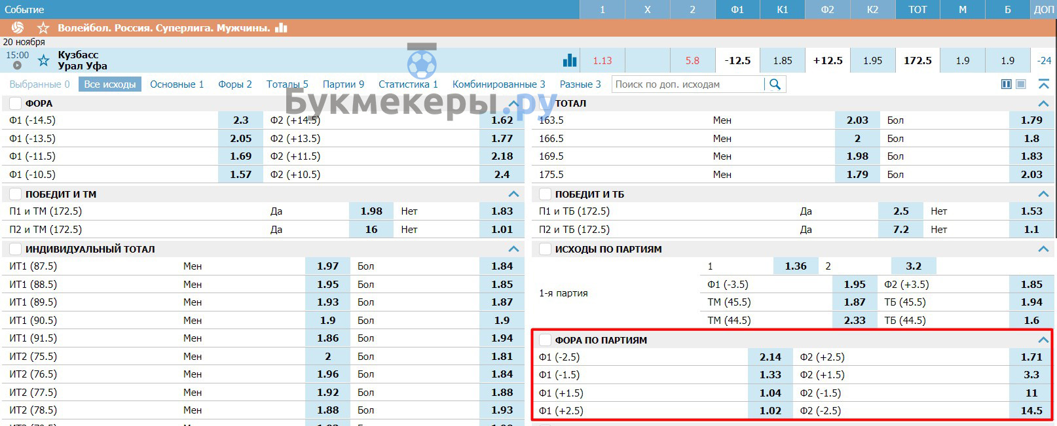Collapse the ИНДИВИДУАЛЬНЫЙ ТОТАЛ section
Image resolution: width=1057 pixels, height=426 pixels.
click(513, 249)
